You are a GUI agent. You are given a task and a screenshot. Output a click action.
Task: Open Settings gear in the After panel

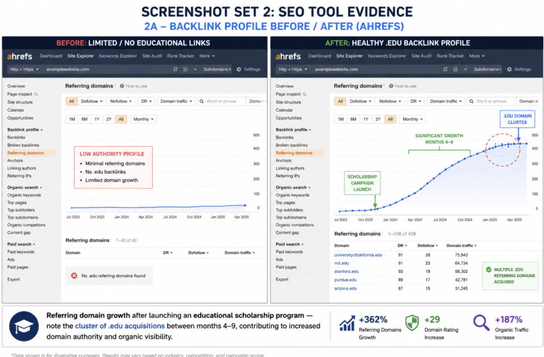509,69
